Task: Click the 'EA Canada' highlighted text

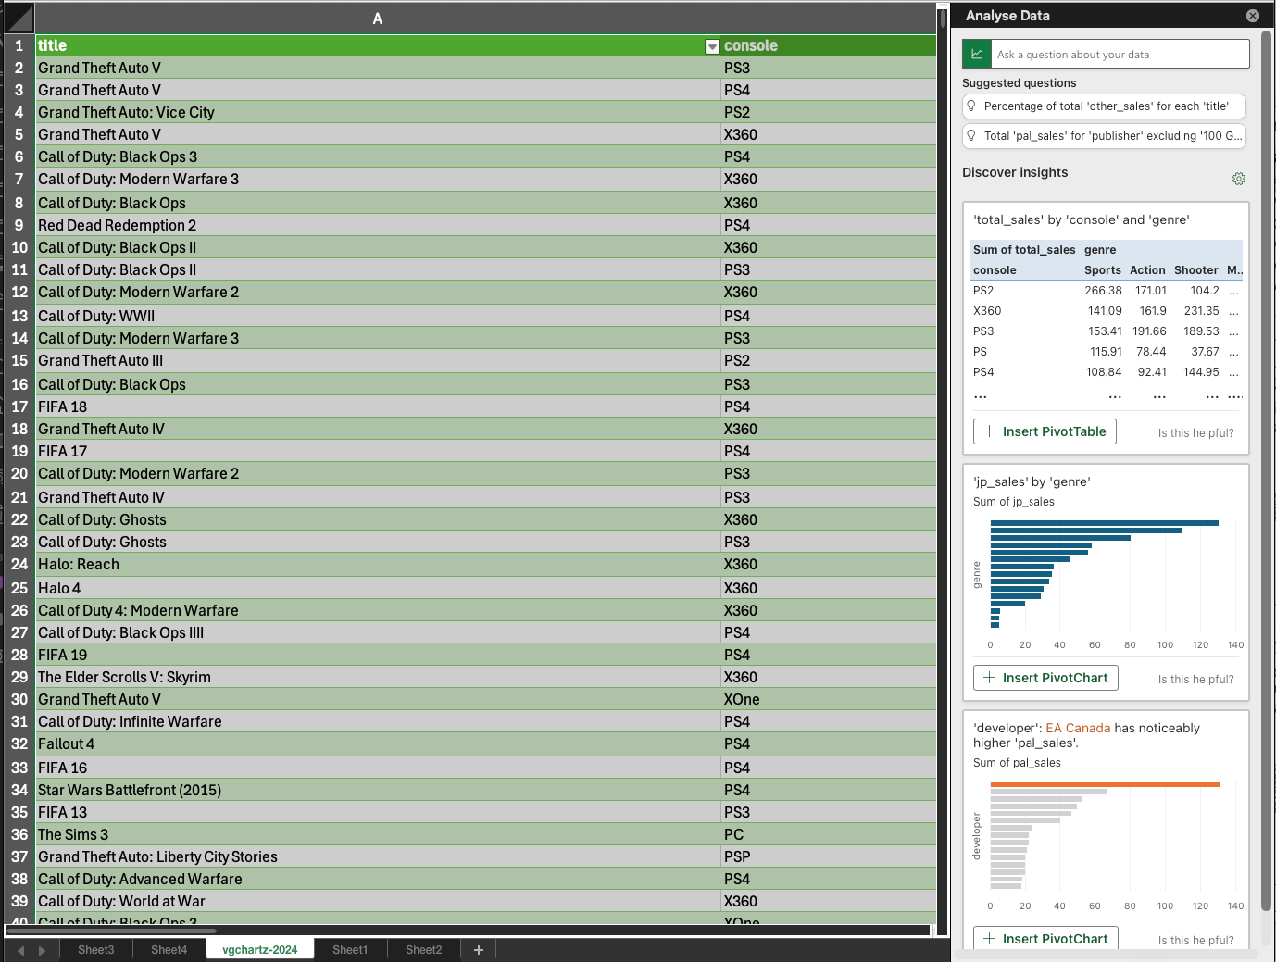Action: point(1078,729)
